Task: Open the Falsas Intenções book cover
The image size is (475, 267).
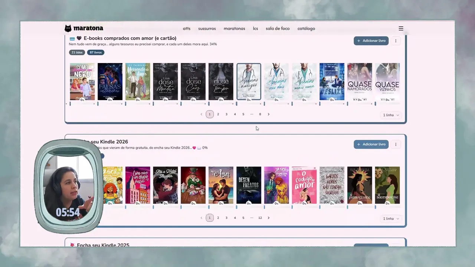Action: 110,82
